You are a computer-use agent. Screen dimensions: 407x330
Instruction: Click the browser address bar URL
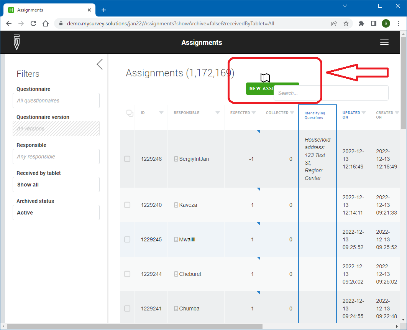(x=171, y=23)
